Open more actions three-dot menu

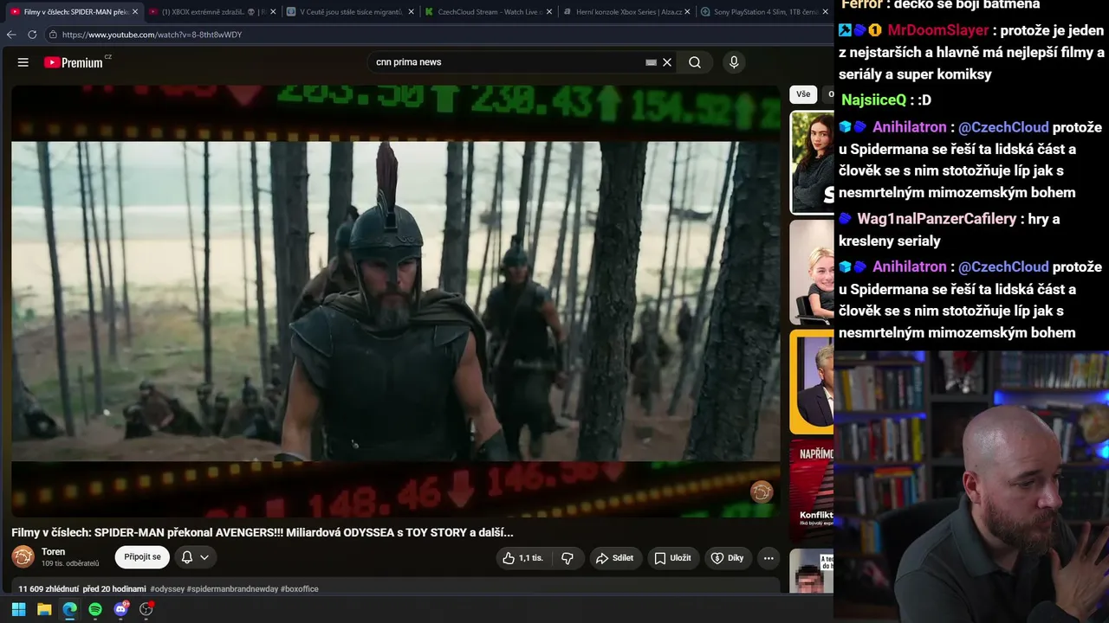(769, 558)
